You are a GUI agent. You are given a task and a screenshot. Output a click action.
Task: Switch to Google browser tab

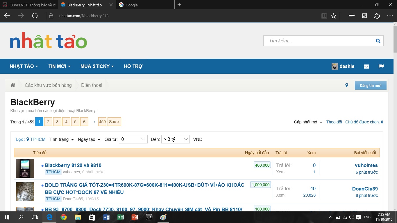point(145,5)
